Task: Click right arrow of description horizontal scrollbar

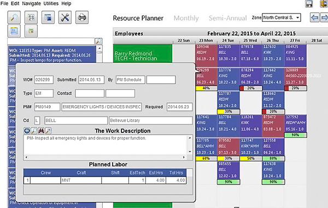Action: coord(184,157)
